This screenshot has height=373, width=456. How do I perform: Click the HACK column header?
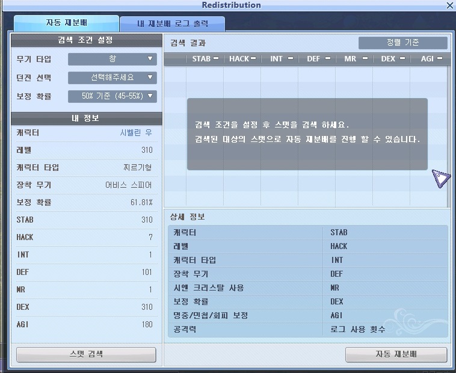point(239,59)
